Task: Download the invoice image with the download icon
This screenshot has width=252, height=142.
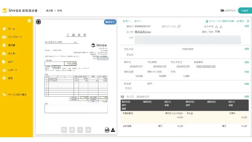Action: coord(113,130)
